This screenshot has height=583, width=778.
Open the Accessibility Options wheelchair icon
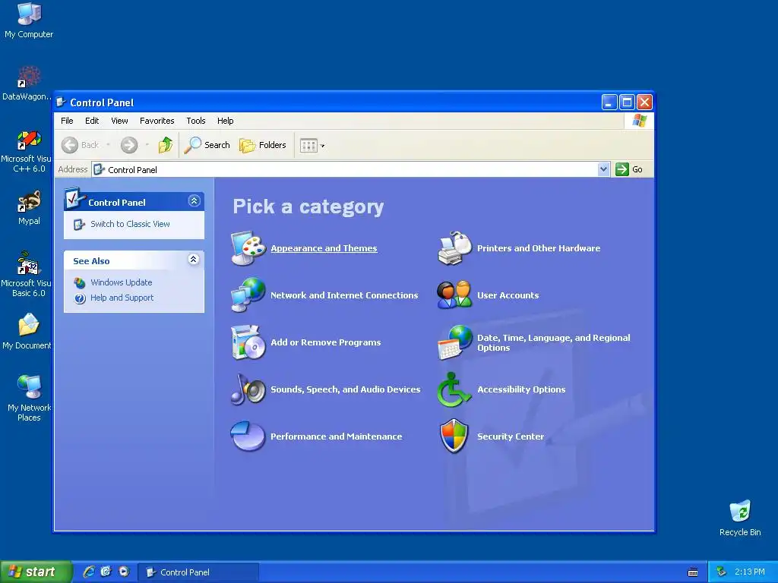tap(454, 389)
